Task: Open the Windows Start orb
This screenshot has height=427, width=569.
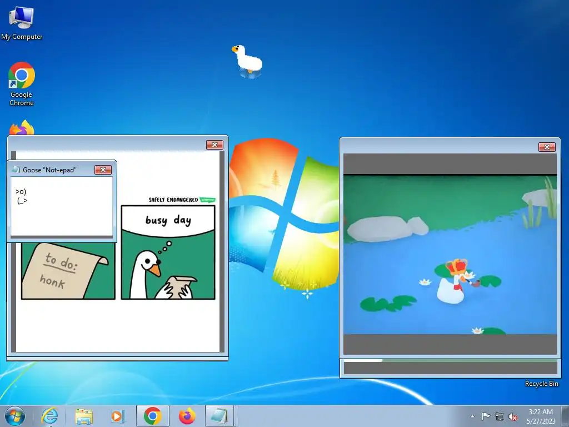Action: pos(15,416)
